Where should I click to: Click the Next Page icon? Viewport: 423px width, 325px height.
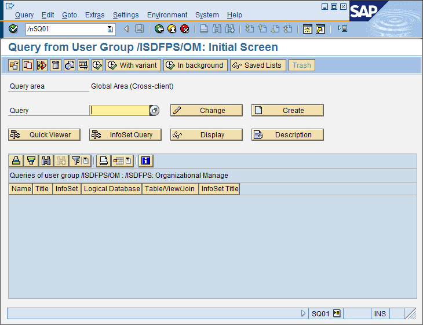tap(275, 29)
